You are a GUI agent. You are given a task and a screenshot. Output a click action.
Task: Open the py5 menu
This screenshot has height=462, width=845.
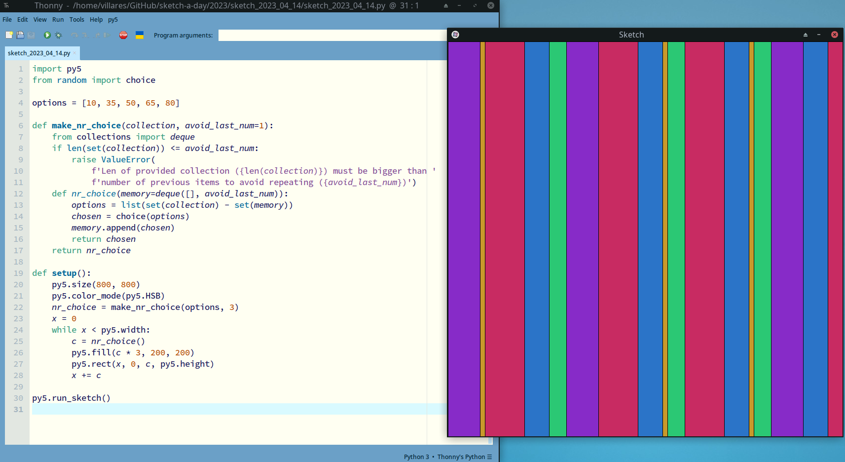pos(113,20)
